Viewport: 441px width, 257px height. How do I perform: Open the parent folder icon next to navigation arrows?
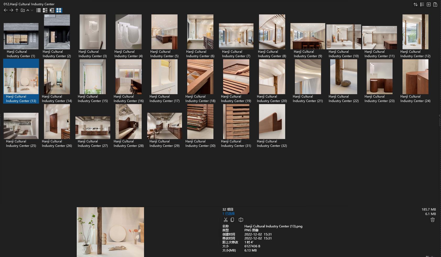[23, 10]
